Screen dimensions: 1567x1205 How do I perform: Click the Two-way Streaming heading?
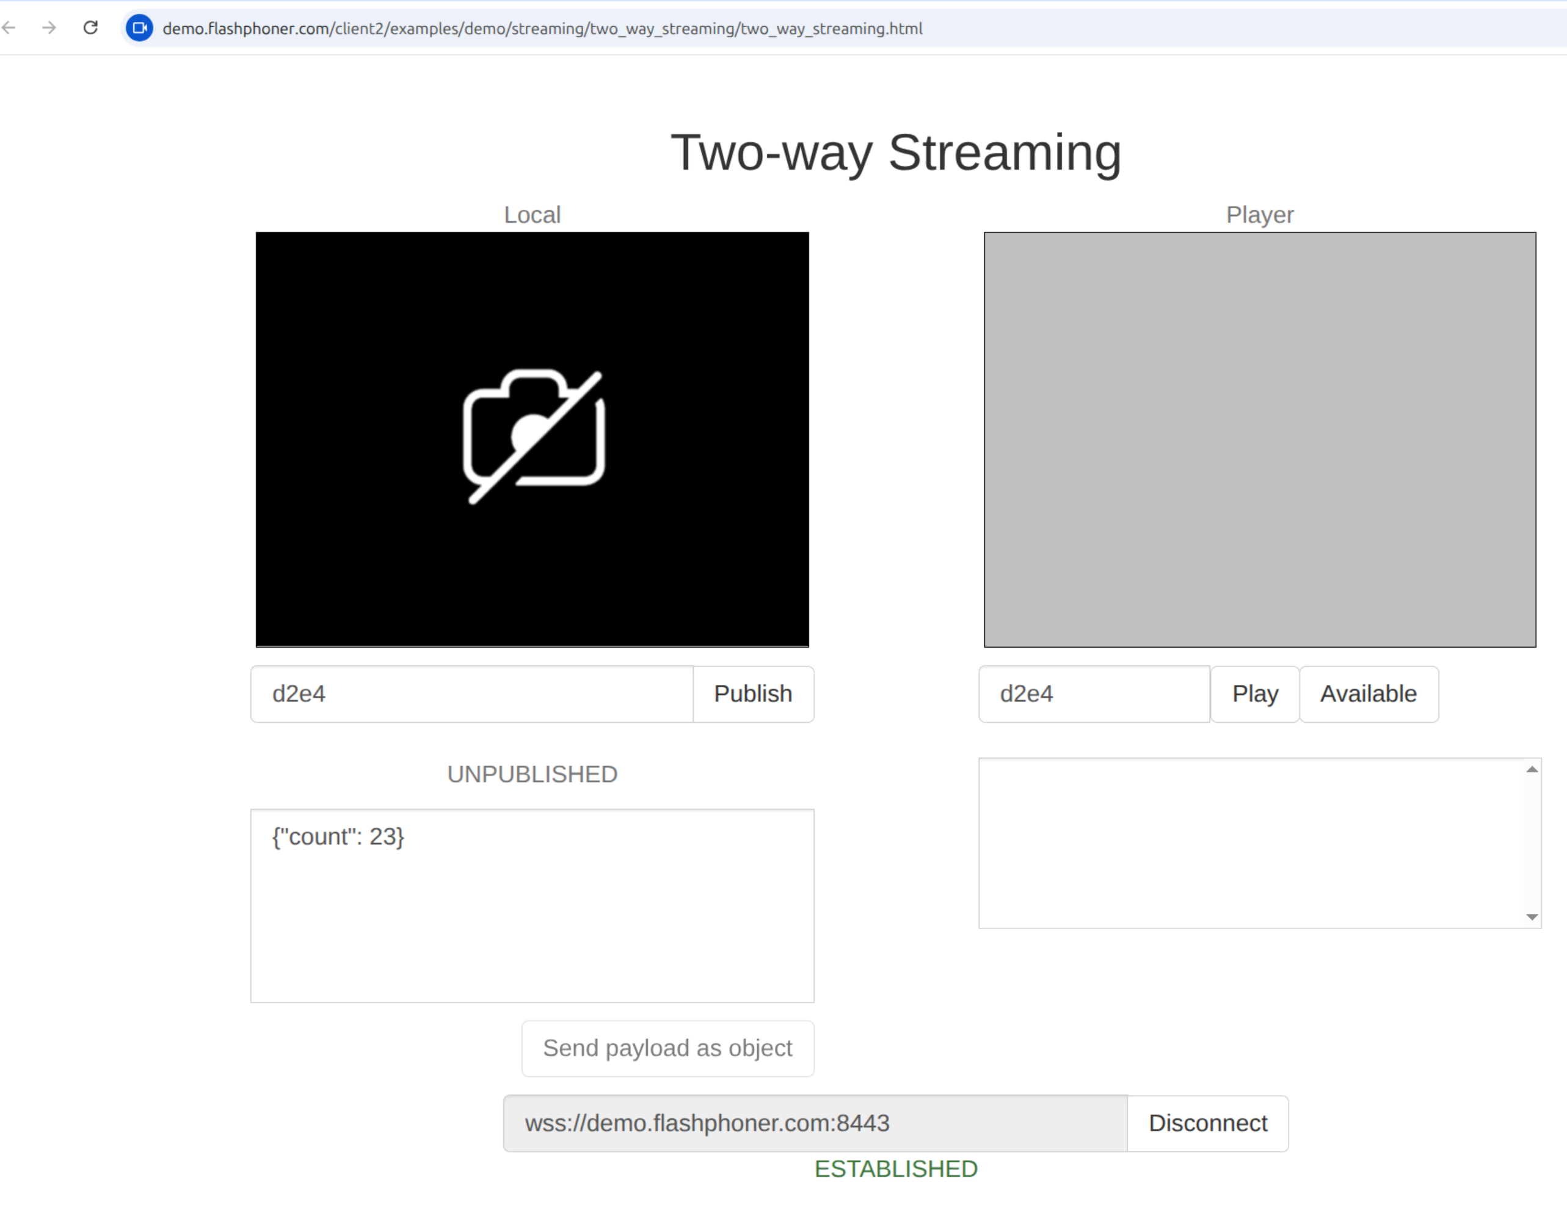896,153
